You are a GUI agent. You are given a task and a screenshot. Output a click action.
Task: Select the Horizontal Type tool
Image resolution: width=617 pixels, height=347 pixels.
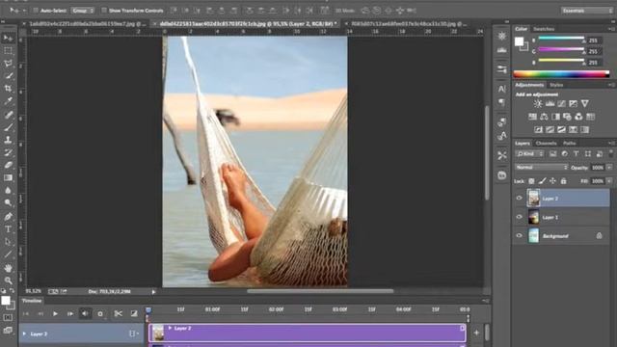click(x=8, y=229)
